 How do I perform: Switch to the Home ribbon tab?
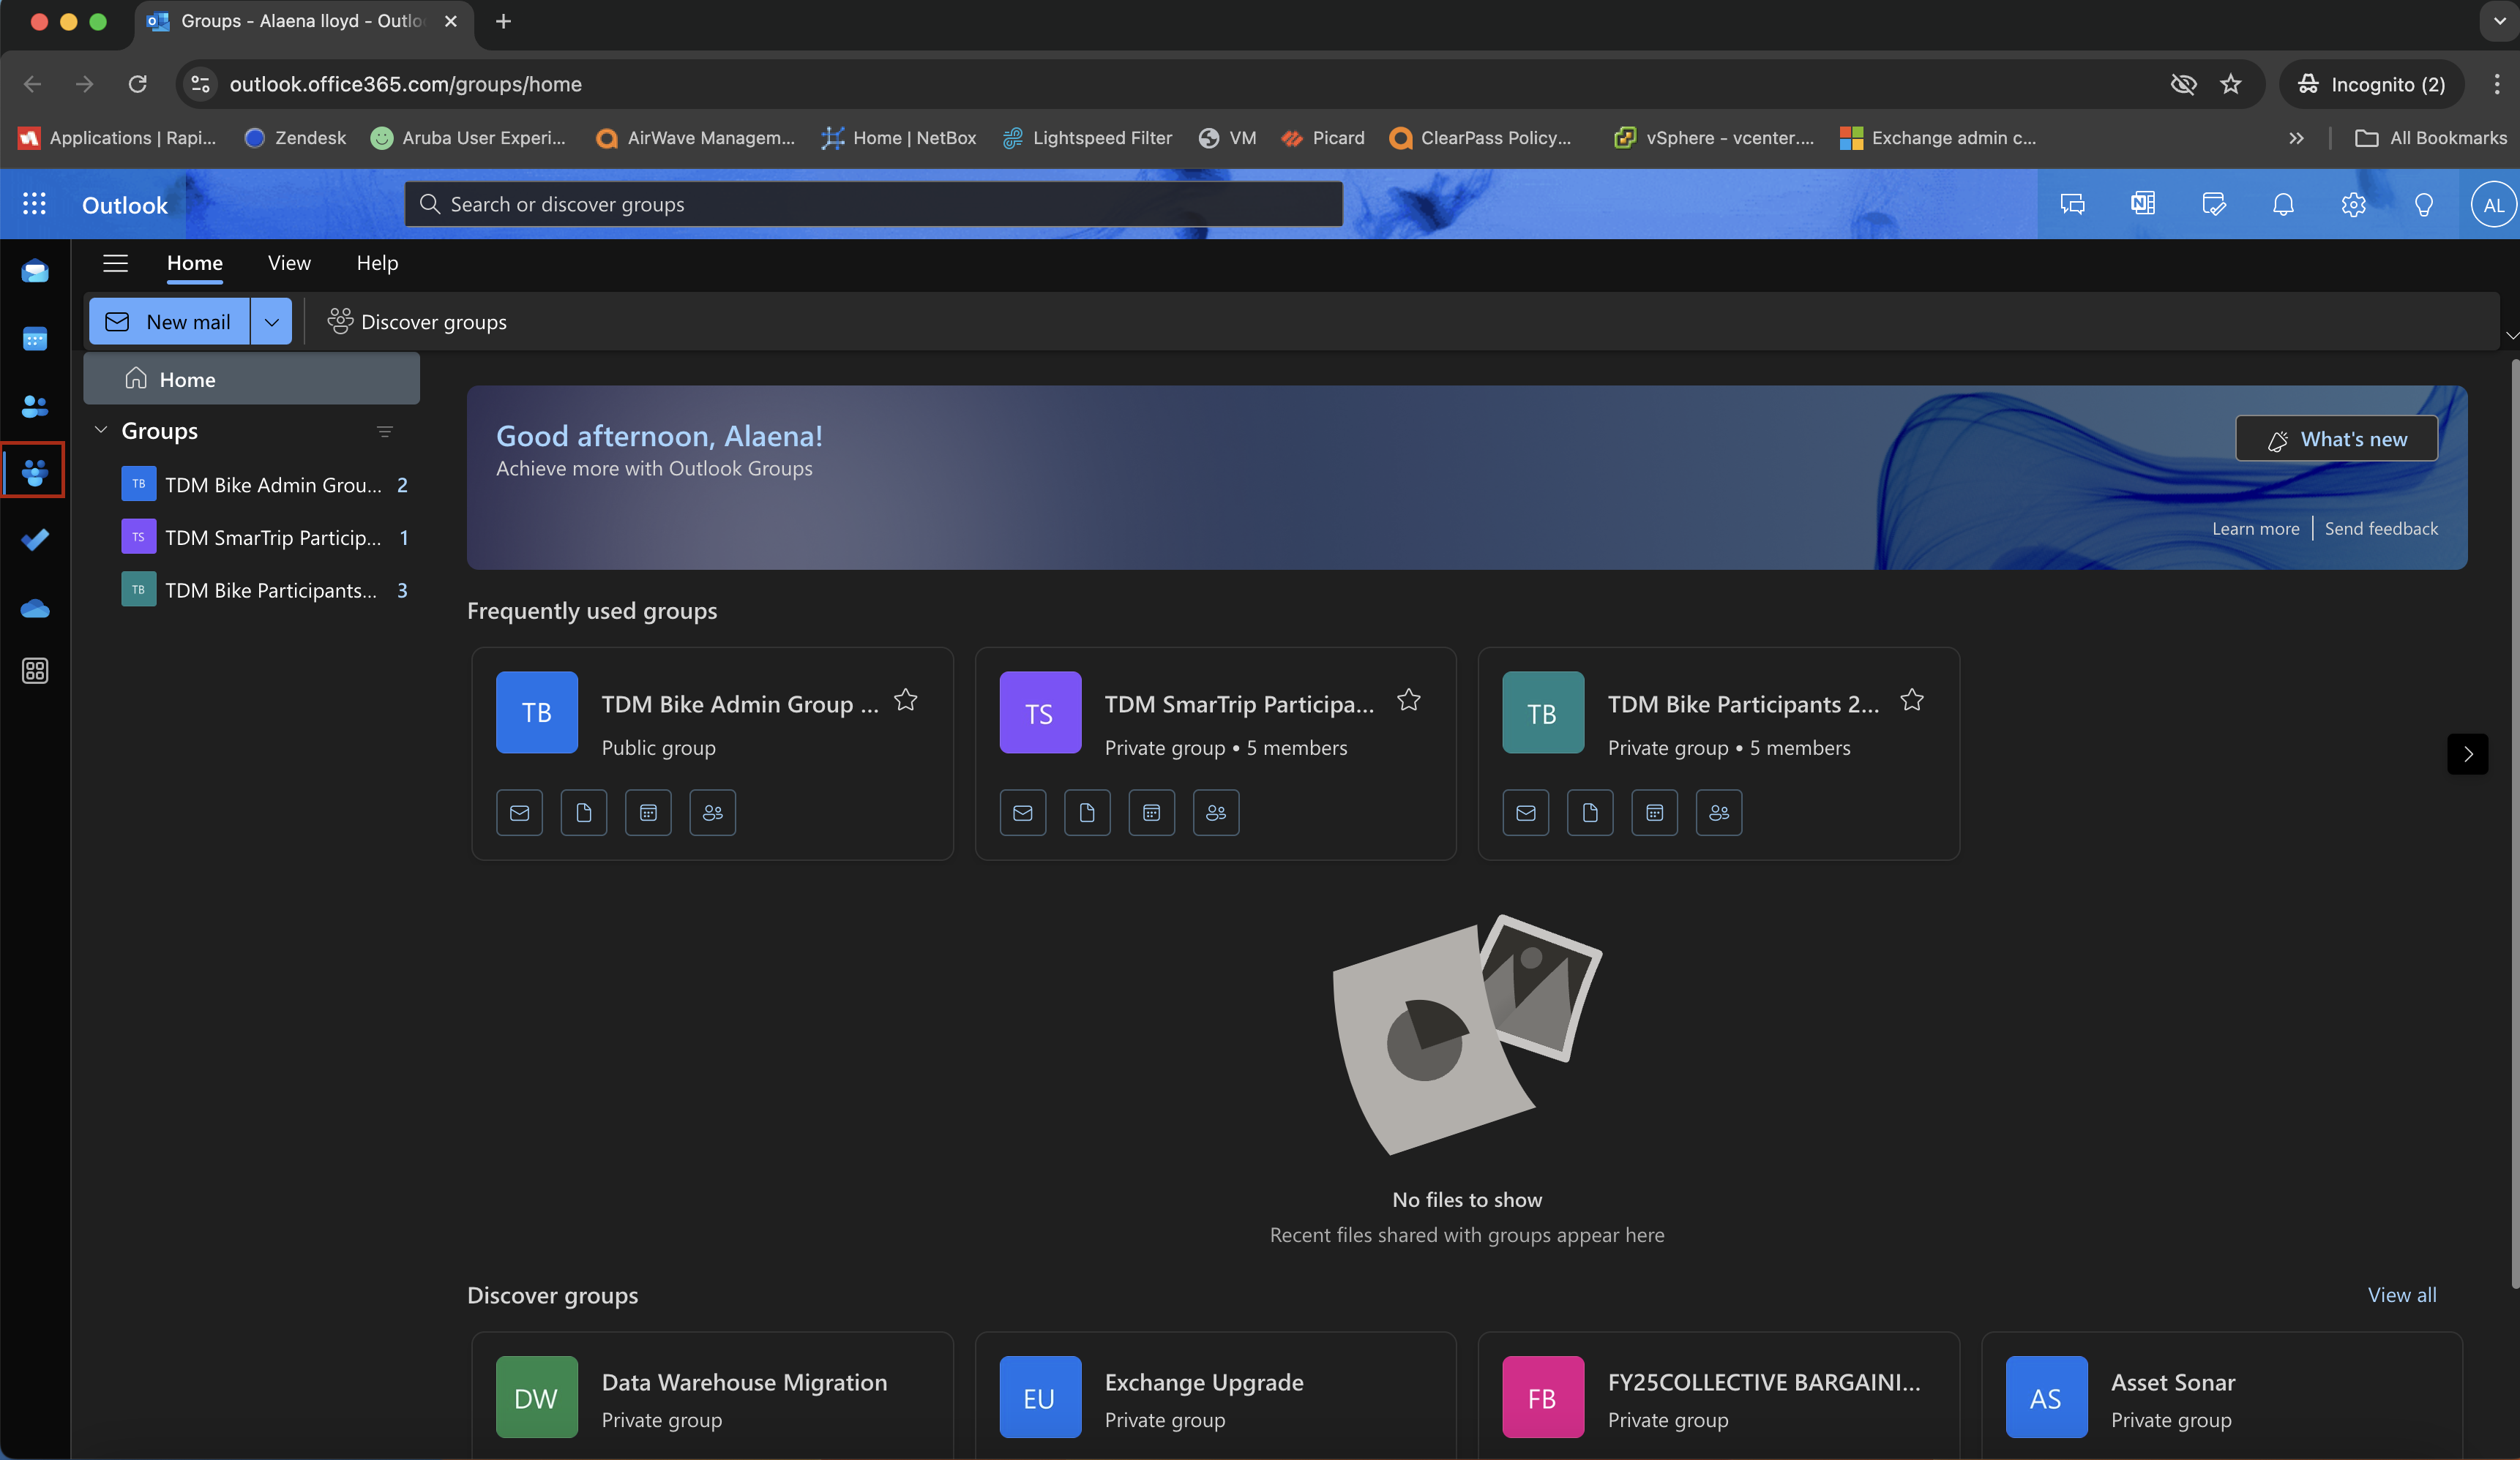point(195,263)
